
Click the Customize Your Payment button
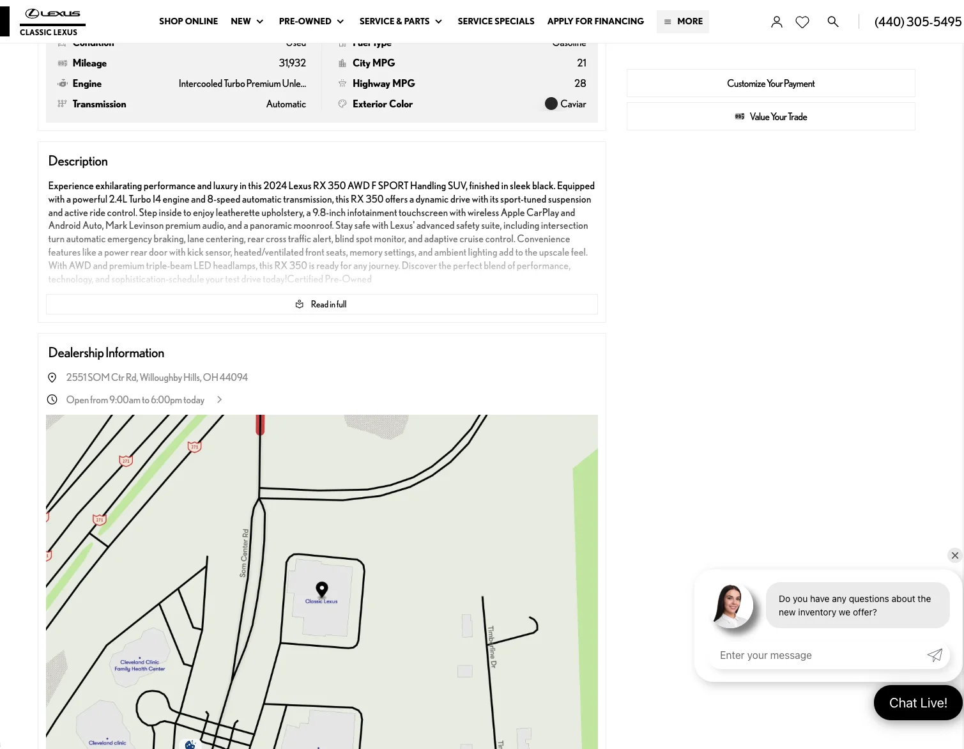click(770, 83)
